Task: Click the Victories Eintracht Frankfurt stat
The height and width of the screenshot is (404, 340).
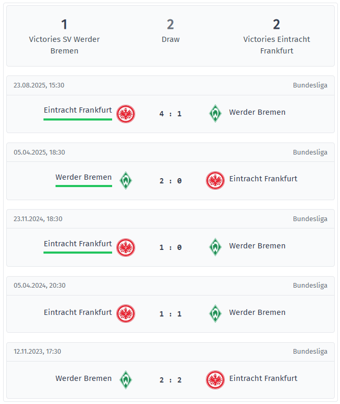Action: pyautogui.click(x=277, y=36)
